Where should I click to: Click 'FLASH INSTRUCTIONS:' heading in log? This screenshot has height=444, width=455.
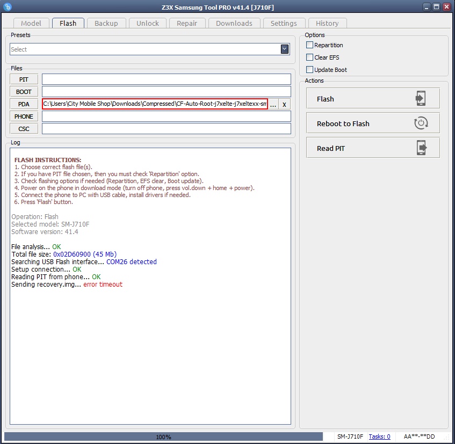click(48, 160)
